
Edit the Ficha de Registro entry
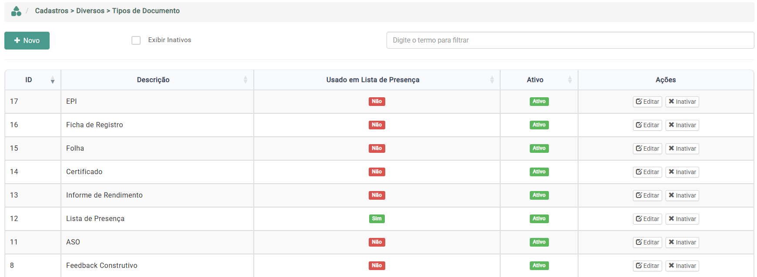tap(647, 125)
